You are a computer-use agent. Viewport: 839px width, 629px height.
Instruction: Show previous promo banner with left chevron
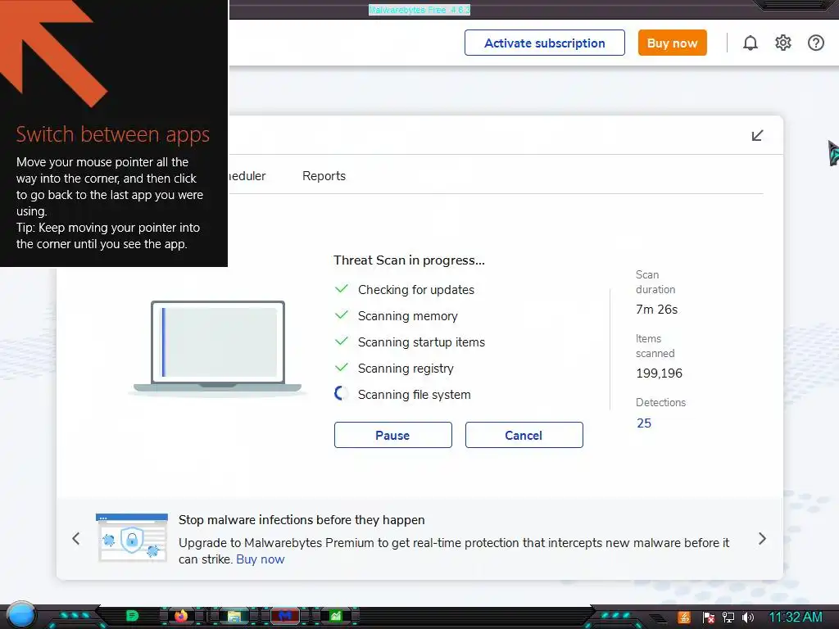(x=76, y=539)
